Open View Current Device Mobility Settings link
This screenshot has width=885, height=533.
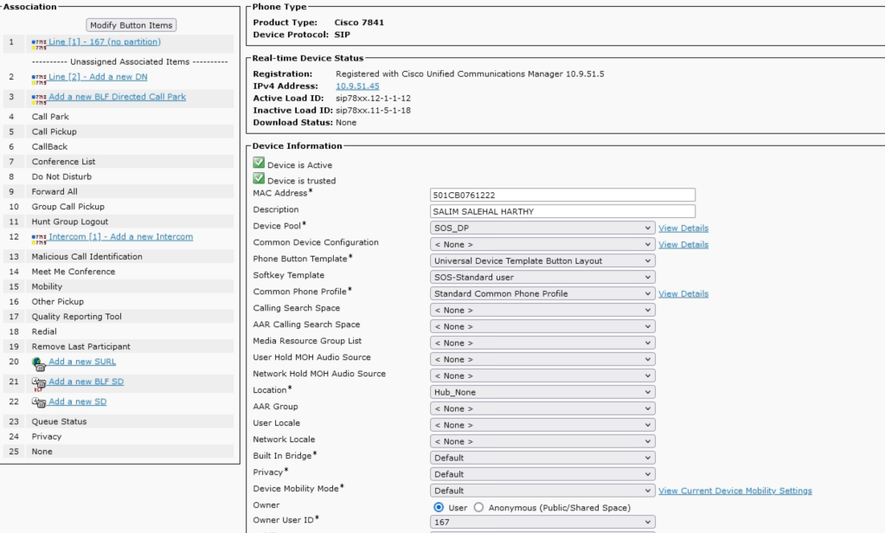click(x=734, y=491)
